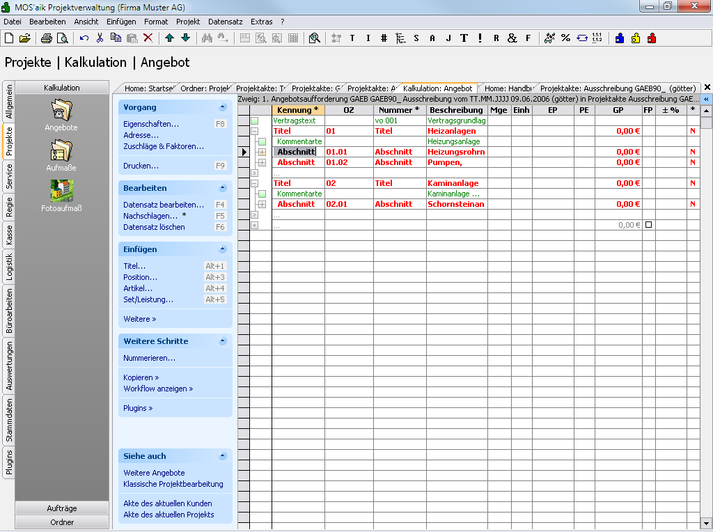Screen dimensions: 713x532
Task: Cut the selection with the scissors icon
Action: [x=100, y=38]
